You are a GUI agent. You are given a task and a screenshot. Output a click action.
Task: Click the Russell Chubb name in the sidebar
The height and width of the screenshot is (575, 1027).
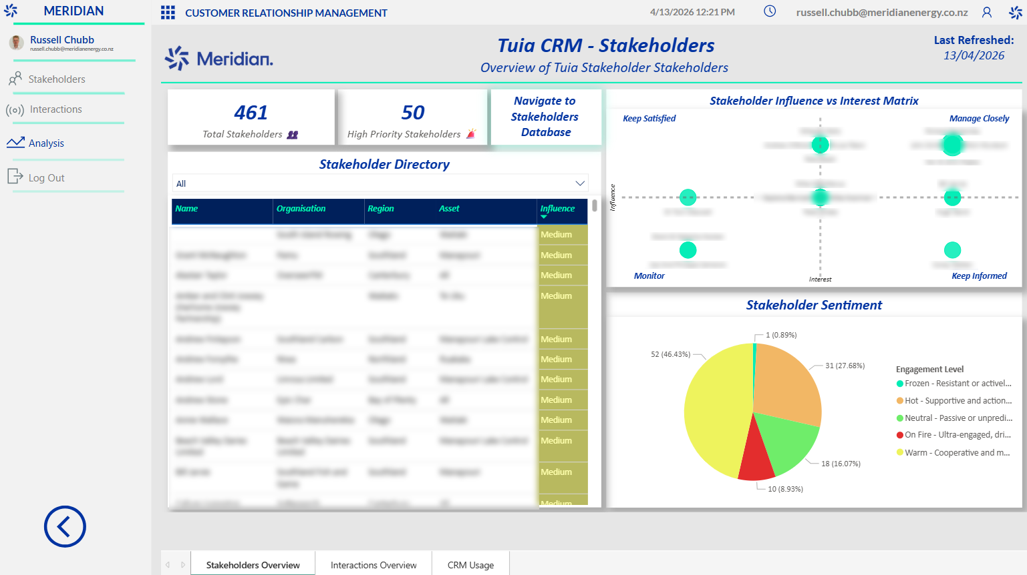pyautogui.click(x=62, y=40)
